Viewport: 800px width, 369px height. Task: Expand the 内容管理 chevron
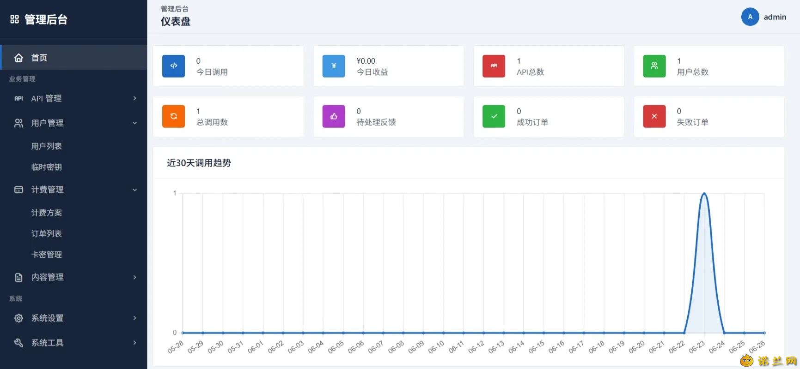click(134, 277)
